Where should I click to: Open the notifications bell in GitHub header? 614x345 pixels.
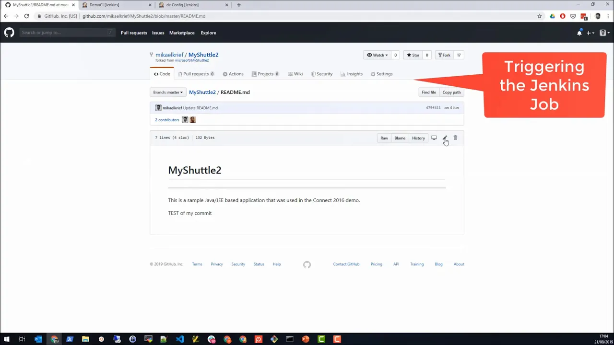pos(579,33)
